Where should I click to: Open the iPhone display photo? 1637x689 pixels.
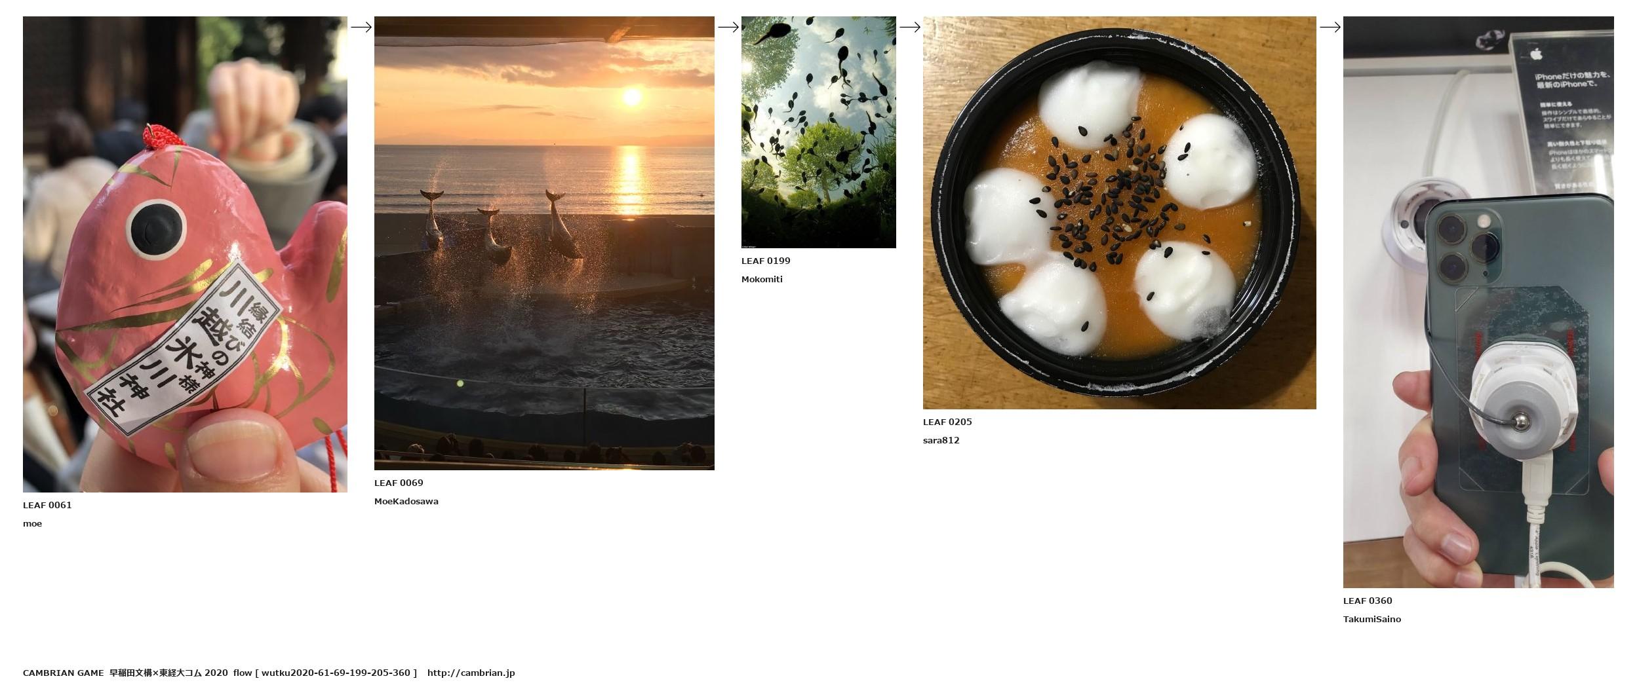point(1478,302)
